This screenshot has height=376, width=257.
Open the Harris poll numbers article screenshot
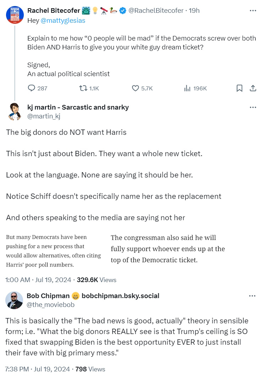pos(54,251)
